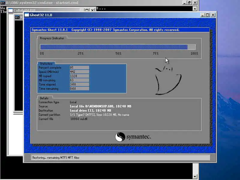The height and width of the screenshot is (180, 240).
Task: Click the Restoring remaining NTFS MFT files status
Action: (x=56, y=157)
